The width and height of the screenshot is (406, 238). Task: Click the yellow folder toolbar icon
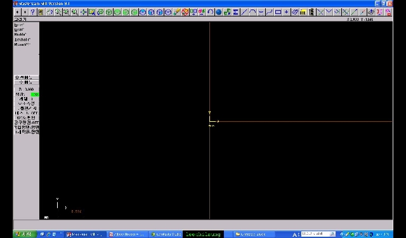(x=303, y=12)
